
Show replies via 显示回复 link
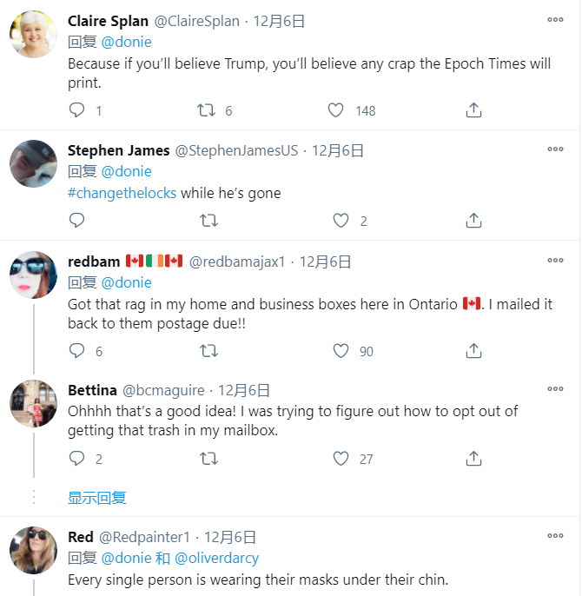97,498
